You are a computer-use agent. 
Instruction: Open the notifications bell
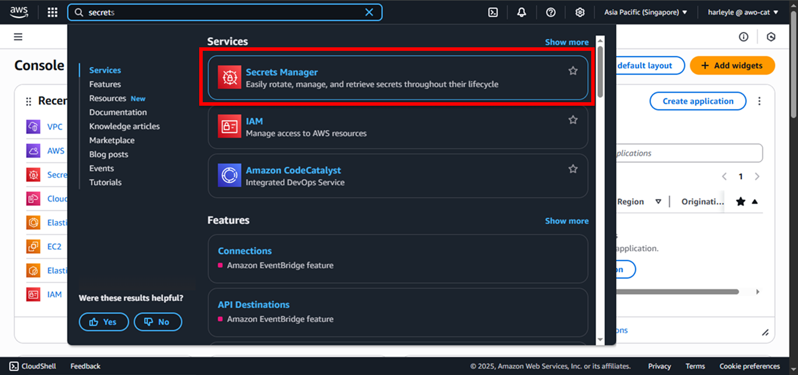point(522,12)
